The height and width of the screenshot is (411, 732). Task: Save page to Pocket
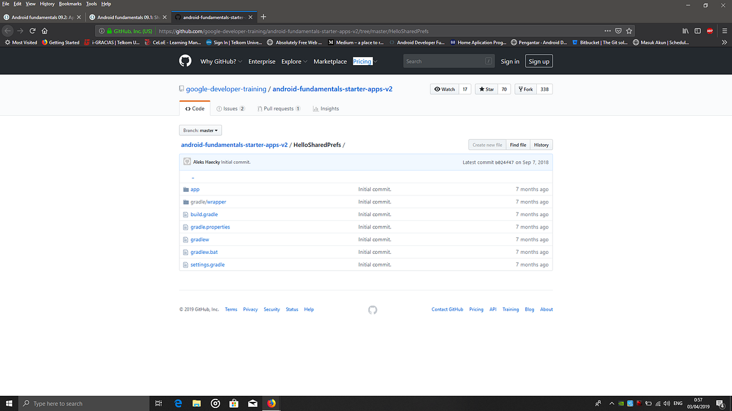click(x=618, y=30)
